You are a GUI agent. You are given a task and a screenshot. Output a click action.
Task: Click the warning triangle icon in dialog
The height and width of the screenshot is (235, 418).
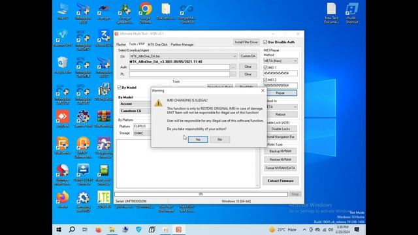click(158, 103)
